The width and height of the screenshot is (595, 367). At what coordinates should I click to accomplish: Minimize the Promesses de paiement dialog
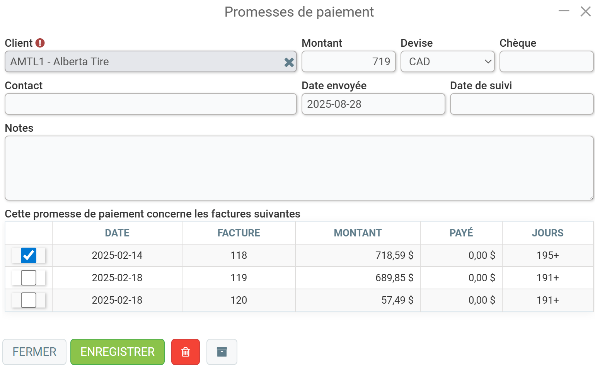point(564,11)
